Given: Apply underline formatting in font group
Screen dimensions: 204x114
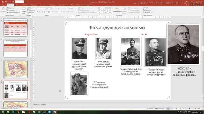Looking at the screenshot, I should [42, 12].
